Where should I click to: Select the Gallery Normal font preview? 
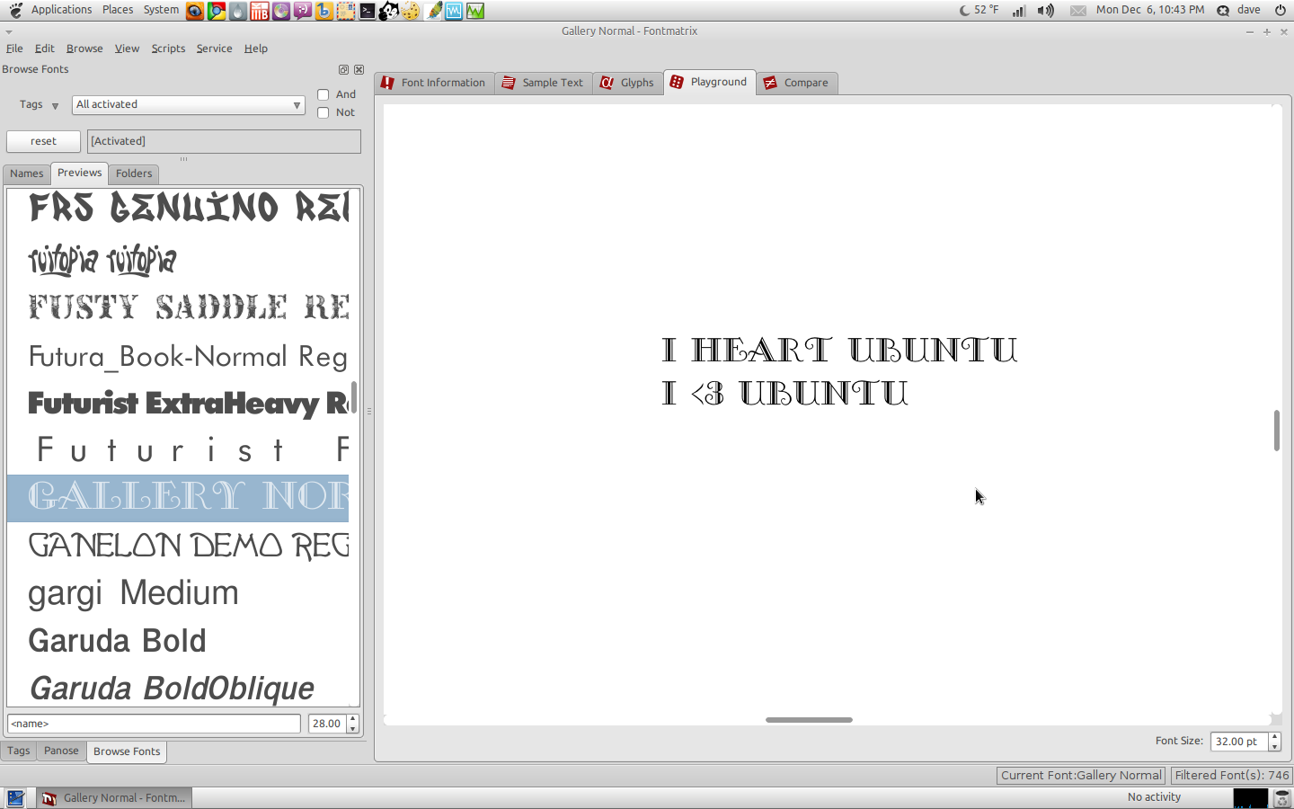point(178,497)
